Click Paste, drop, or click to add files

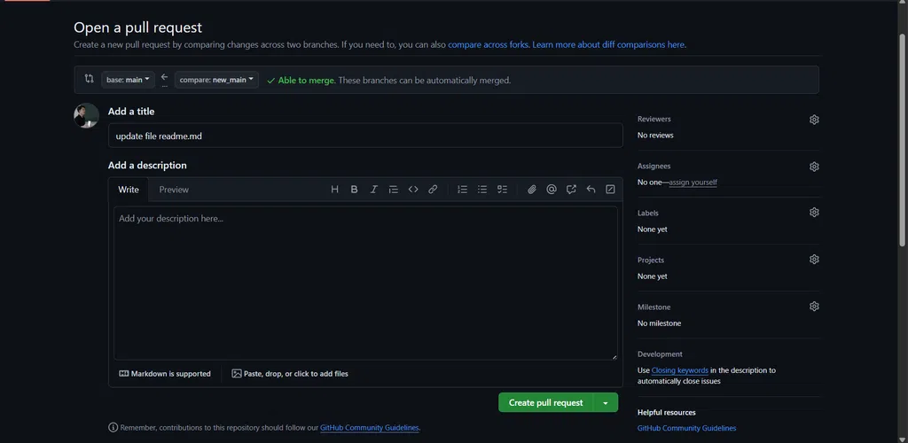290,374
